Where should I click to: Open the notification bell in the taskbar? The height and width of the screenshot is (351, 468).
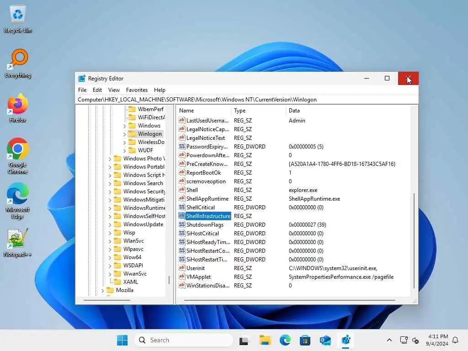[455, 340]
